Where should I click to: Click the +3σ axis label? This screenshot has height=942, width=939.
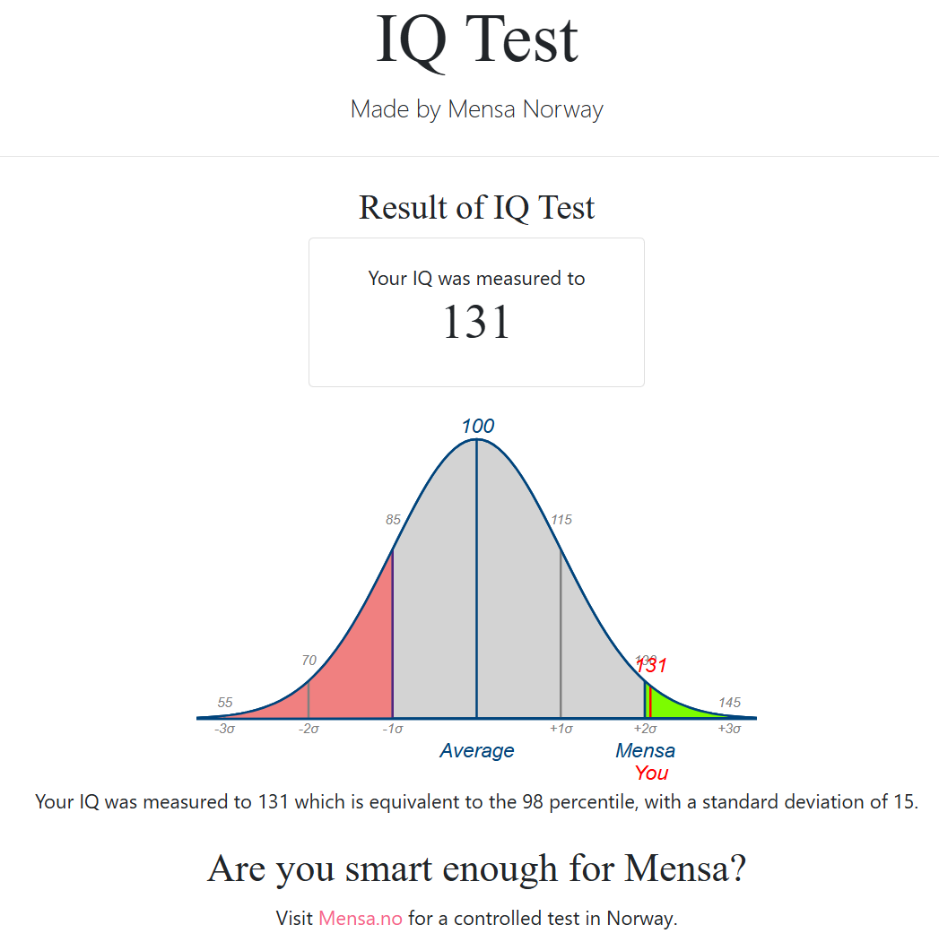(x=729, y=730)
